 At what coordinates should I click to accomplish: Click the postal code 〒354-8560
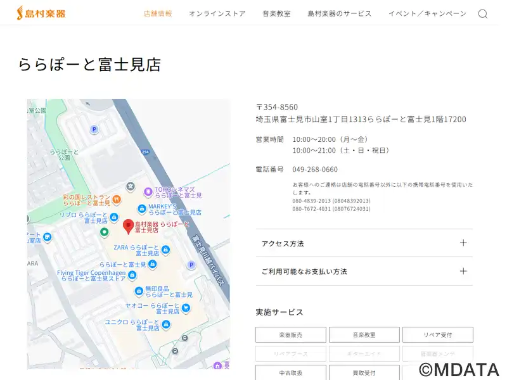[277, 107]
